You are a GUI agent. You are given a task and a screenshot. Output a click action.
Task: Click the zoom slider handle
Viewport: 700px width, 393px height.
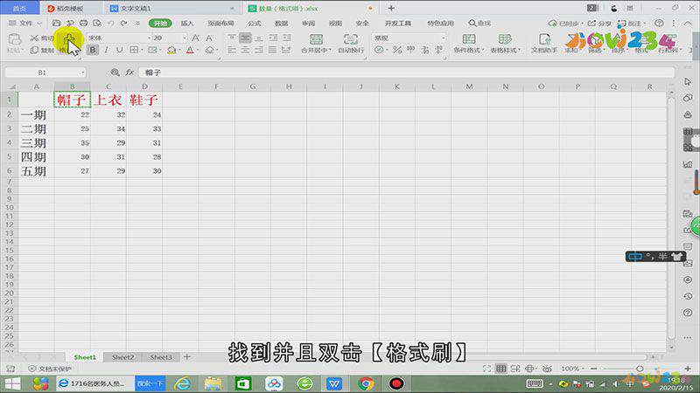[x=640, y=369]
